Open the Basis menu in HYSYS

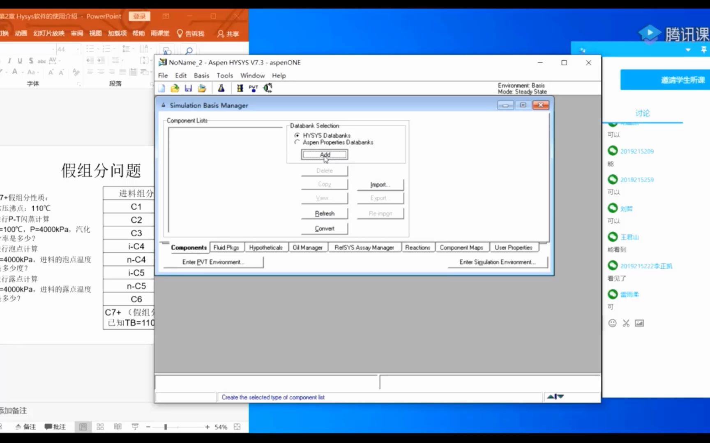coord(201,75)
